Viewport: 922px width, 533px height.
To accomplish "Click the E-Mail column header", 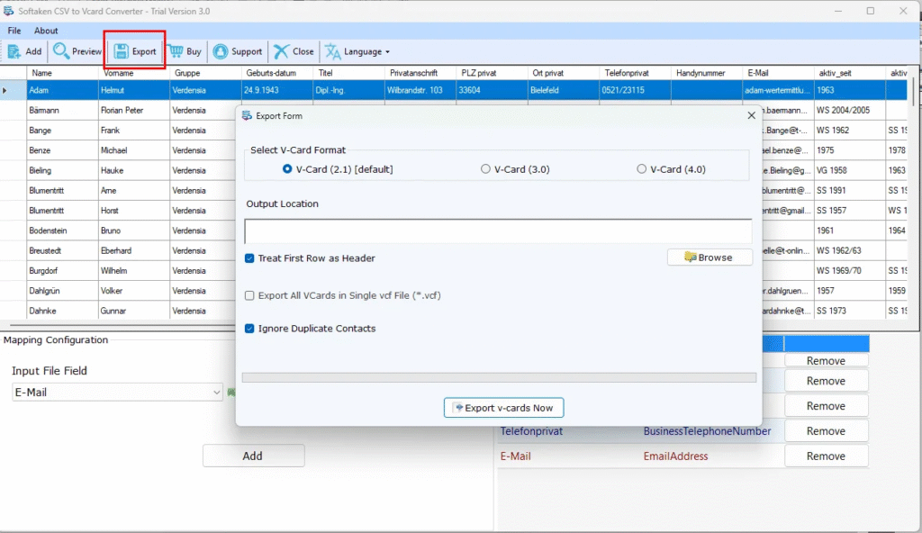I will [x=779, y=73].
